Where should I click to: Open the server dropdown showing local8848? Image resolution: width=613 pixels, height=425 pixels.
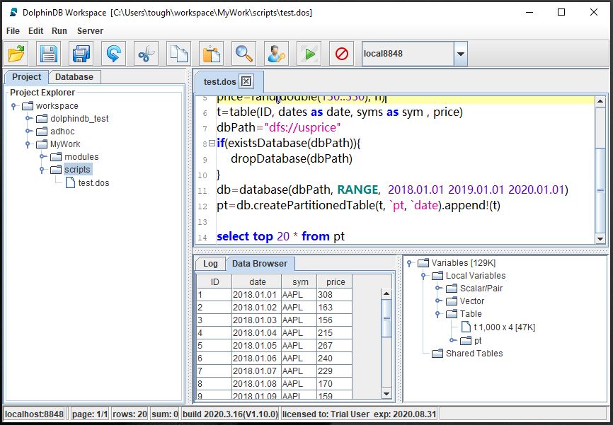coord(461,54)
